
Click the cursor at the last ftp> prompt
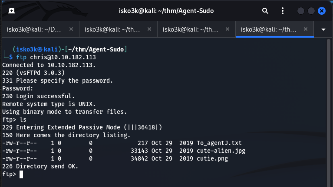21,174
